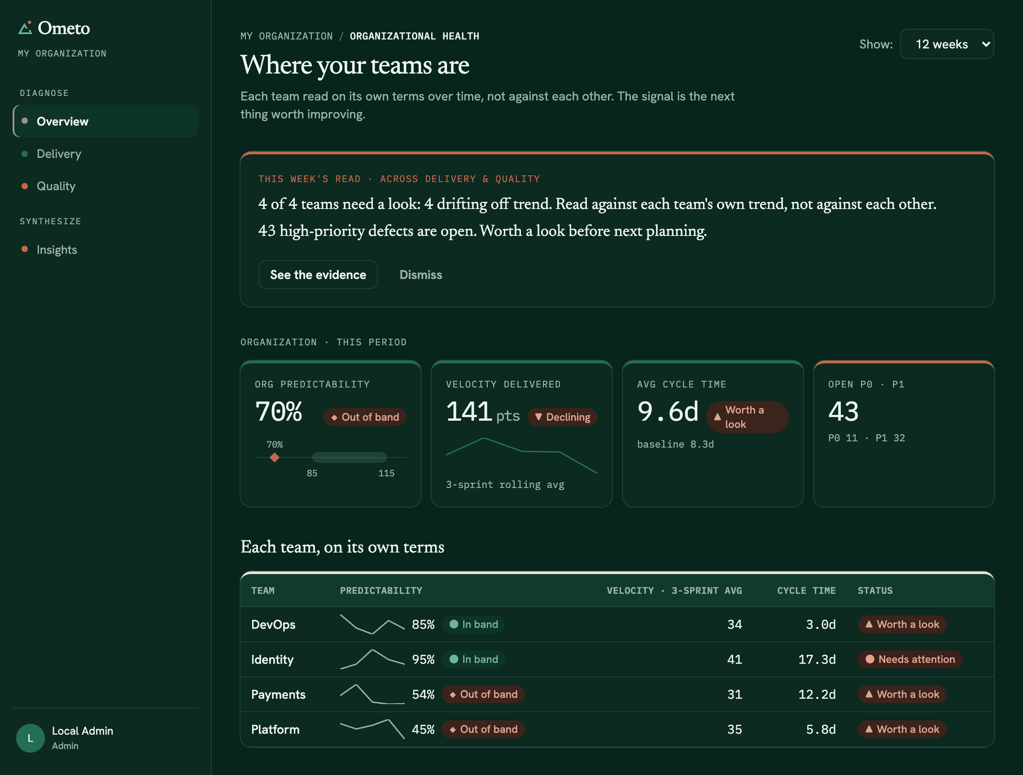Click the In band badge for DevOps
Image resolution: width=1023 pixels, height=775 pixels.
(473, 624)
